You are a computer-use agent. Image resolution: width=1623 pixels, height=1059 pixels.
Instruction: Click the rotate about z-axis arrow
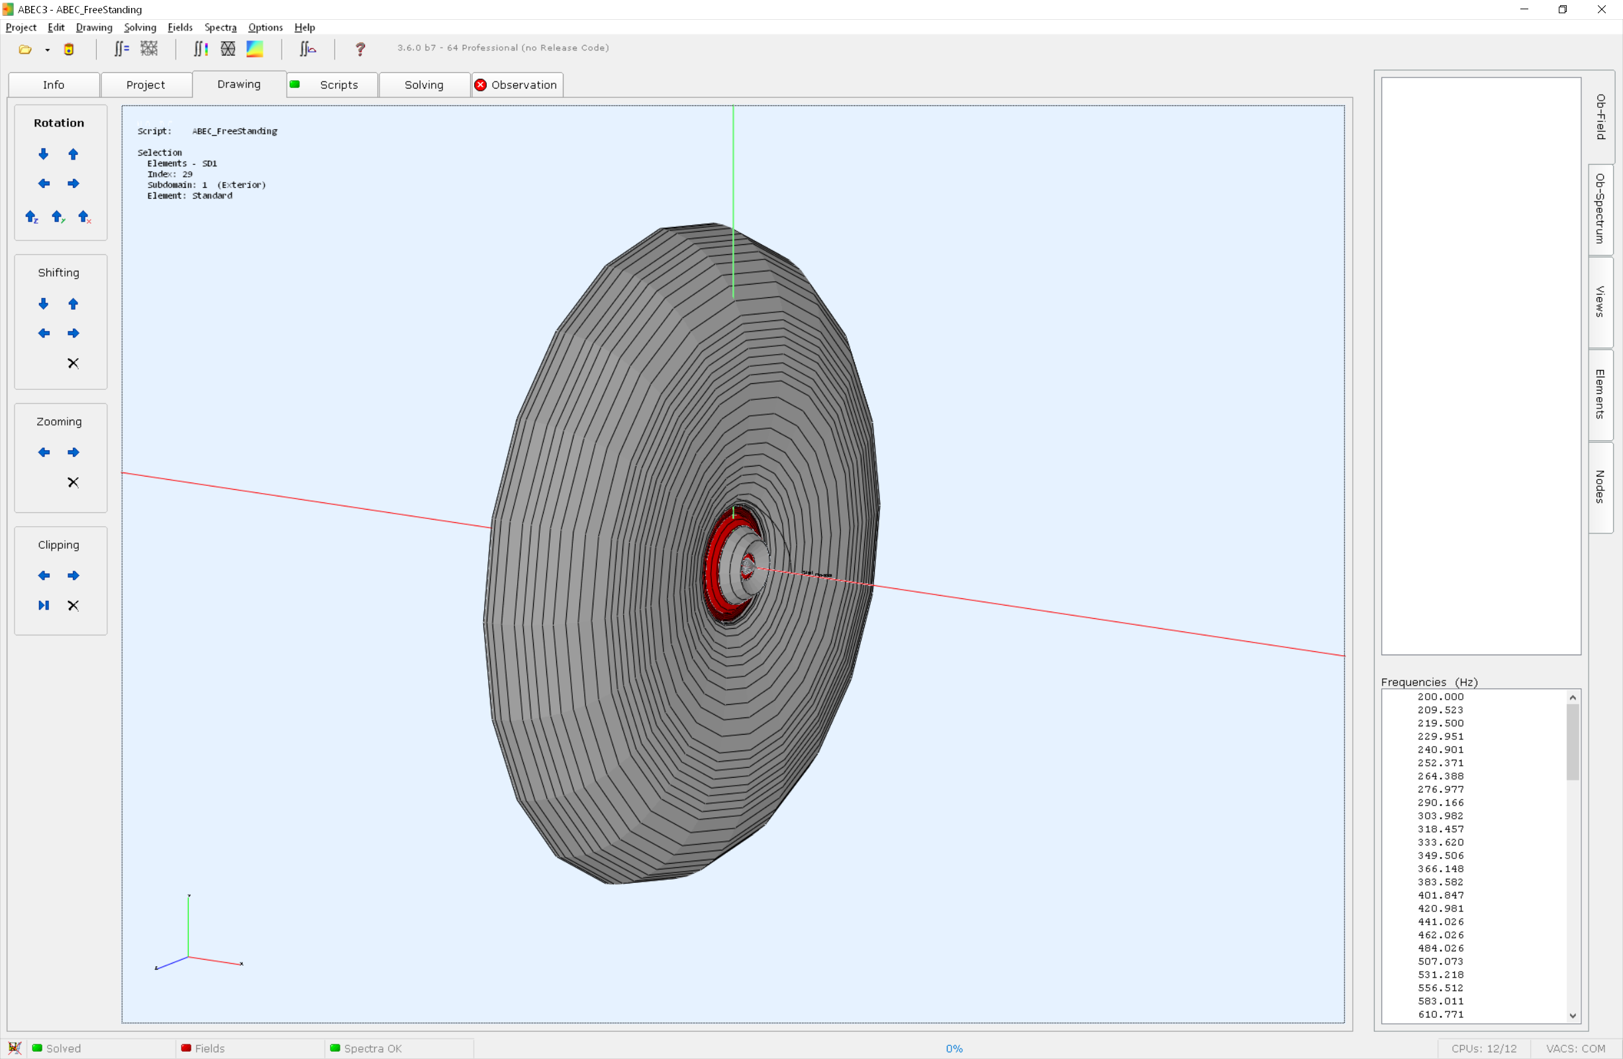(31, 216)
